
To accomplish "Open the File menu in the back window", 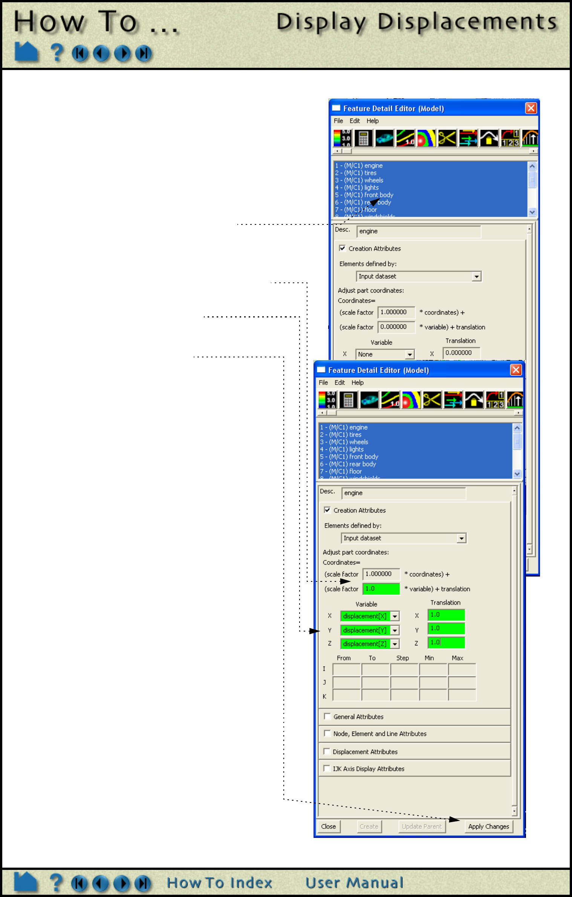I will coord(338,121).
